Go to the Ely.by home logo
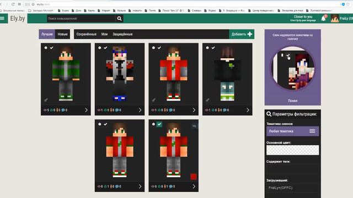 pos(18,18)
